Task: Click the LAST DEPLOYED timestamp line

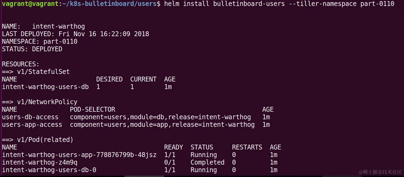Action: [75, 34]
